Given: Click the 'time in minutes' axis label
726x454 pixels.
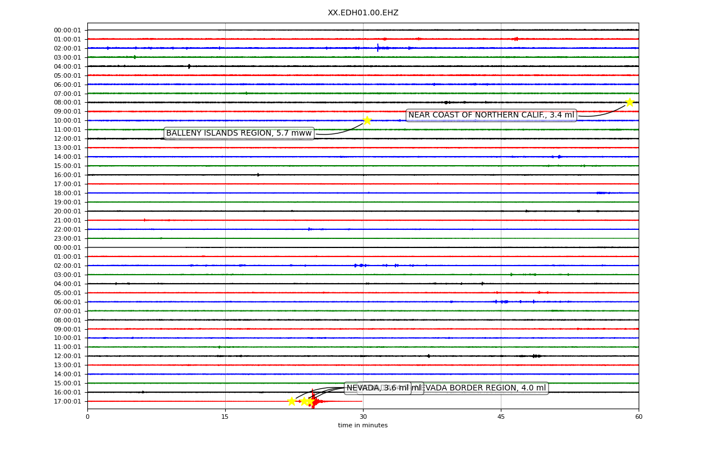Looking at the screenshot, I should click(x=363, y=426).
